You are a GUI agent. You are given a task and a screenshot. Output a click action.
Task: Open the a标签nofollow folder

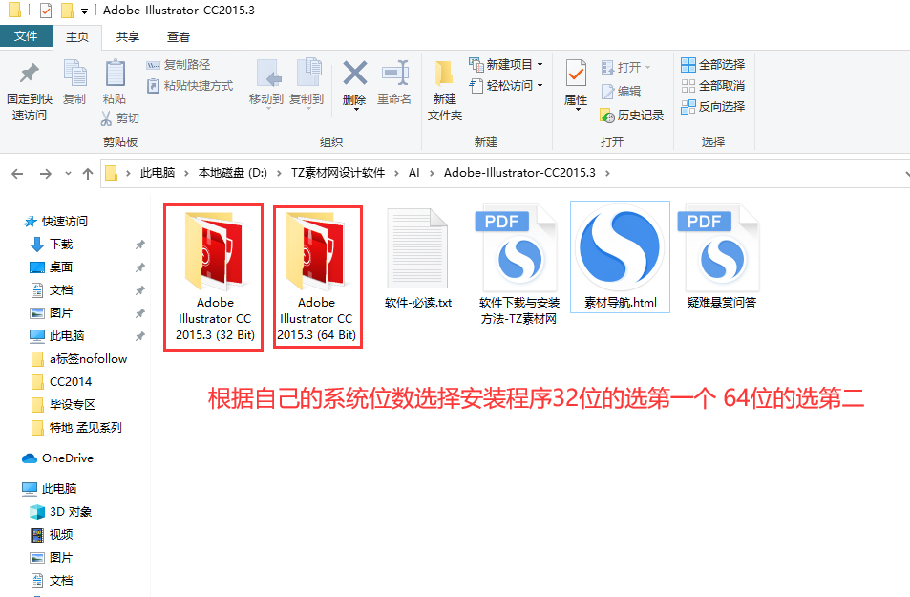pyautogui.click(x=79, y=359)
